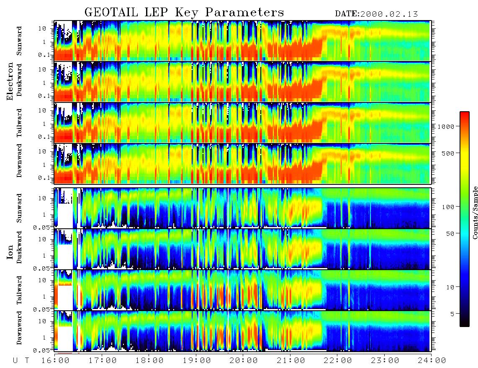This screenshot has width=478, height=368.
Task: Click the rainbow color scale bar
Action: [464, 219]
